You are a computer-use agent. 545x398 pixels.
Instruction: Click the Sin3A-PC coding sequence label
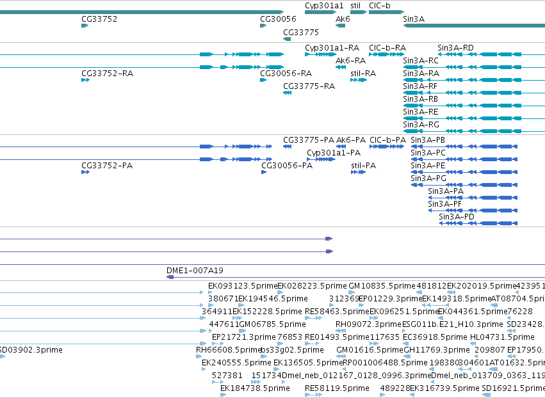pos(428,153)
